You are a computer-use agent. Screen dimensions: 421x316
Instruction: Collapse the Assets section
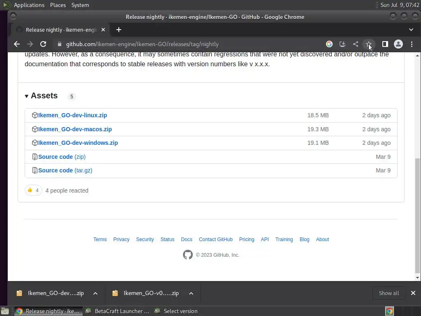coord(41,95)
